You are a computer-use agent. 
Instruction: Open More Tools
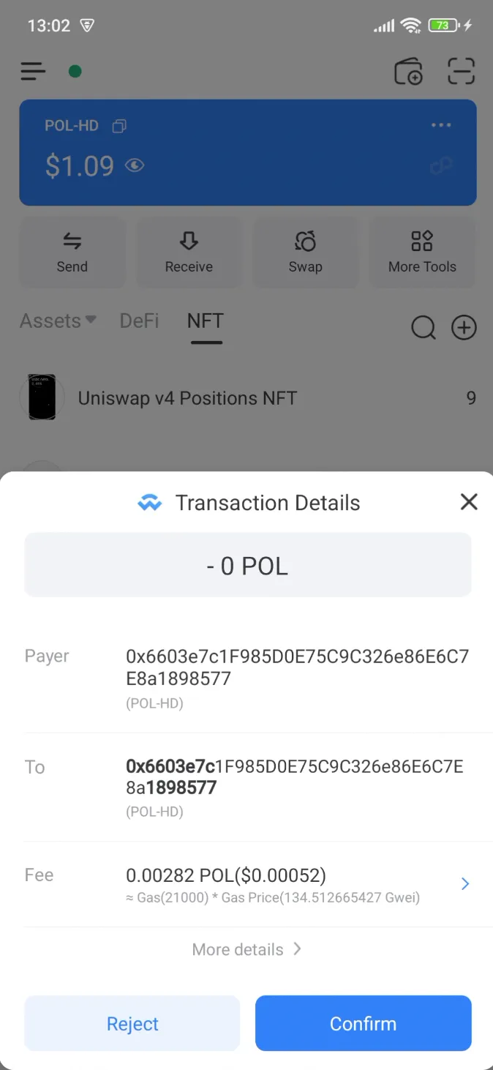pos(422,251)
